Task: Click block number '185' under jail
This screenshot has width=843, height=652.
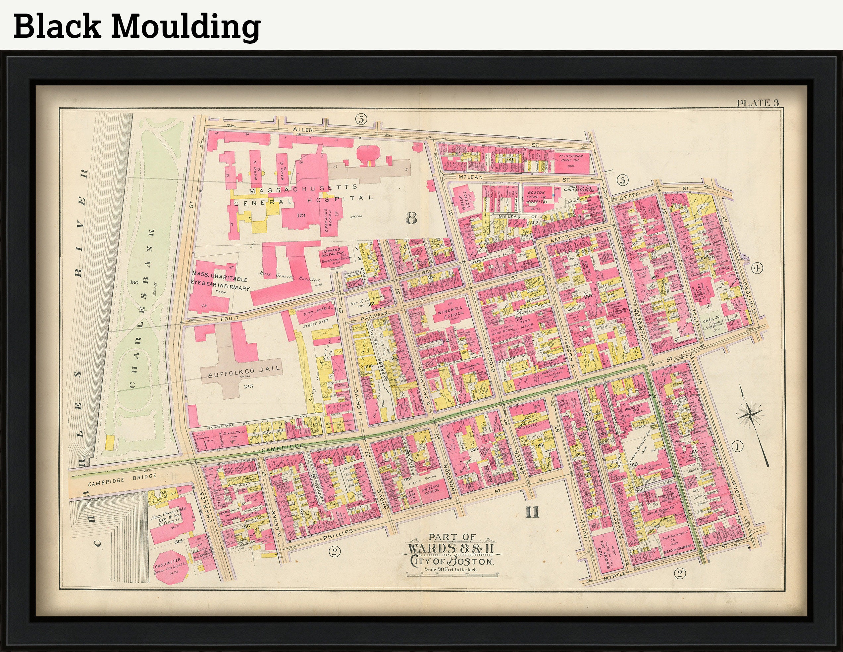Action: click(x=248, y=386)
